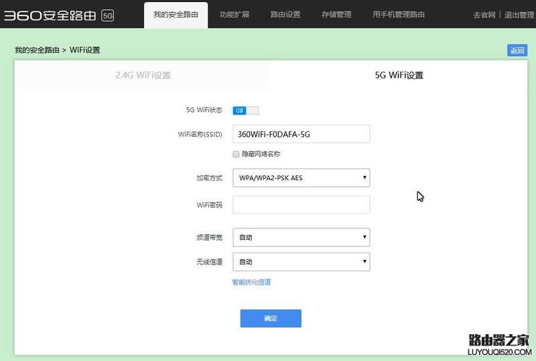Click the 360安全路由 logo
Image resolution: width=536 pixels, height=361 pixels.
pyautogui.click(x=50, y=15)
